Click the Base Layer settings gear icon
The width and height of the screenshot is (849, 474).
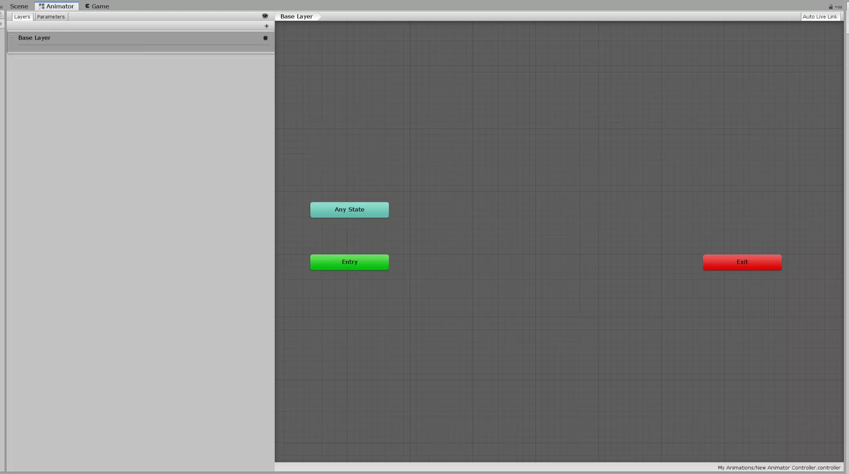click(x=265, y=37)
